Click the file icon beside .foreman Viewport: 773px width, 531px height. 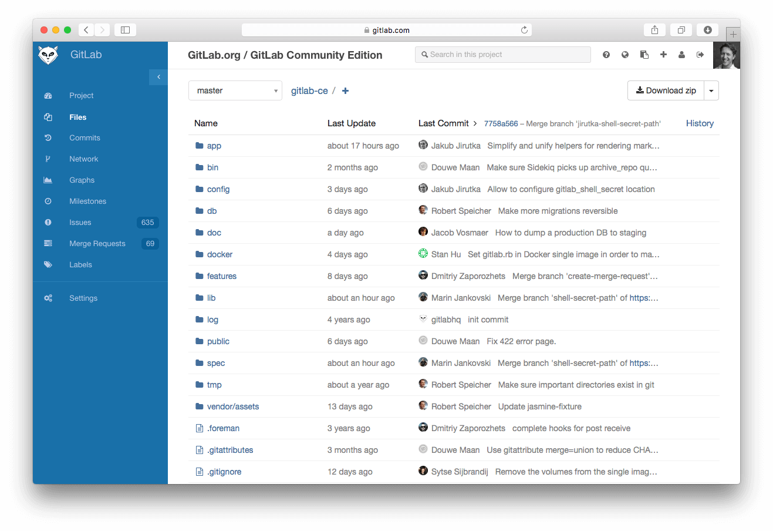tap(200, 428)
